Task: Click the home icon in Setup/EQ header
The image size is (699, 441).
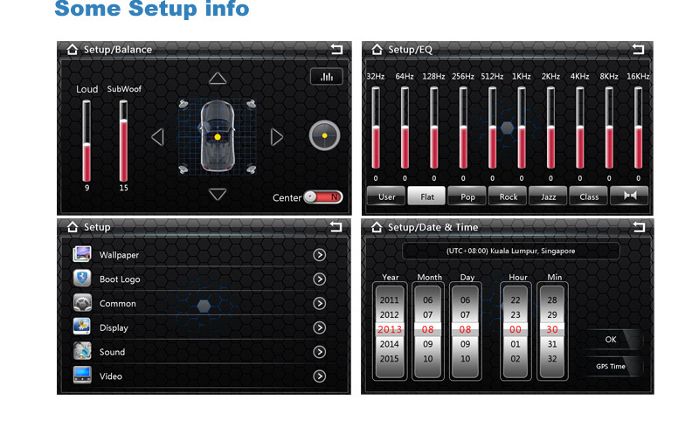Action: pyautogui.click(x=377, y=50)
